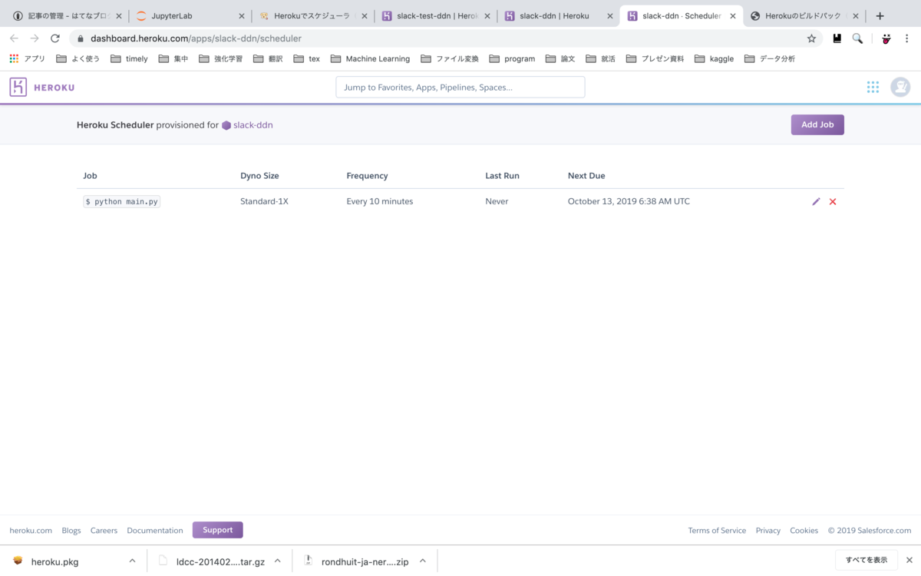Click the black bookmark extension icon
The image size is (921, 576).
[x=837, y=38]
